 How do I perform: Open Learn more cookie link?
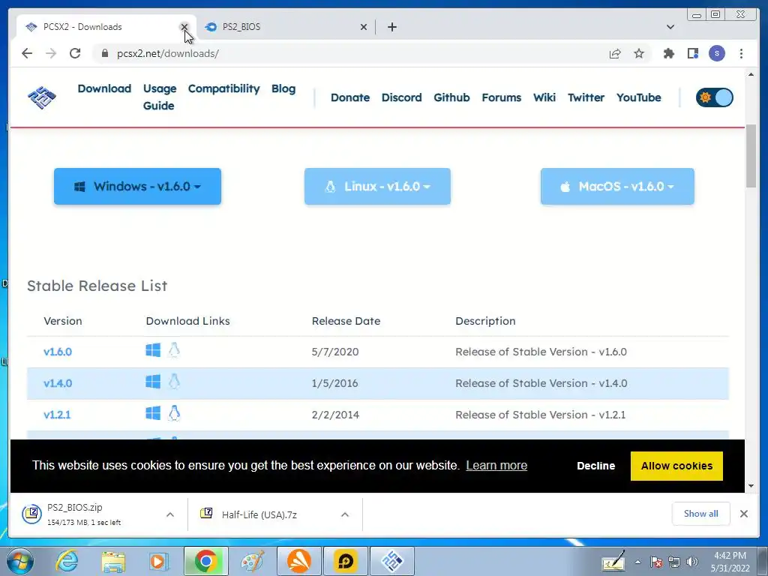click(x=496, y=465)
